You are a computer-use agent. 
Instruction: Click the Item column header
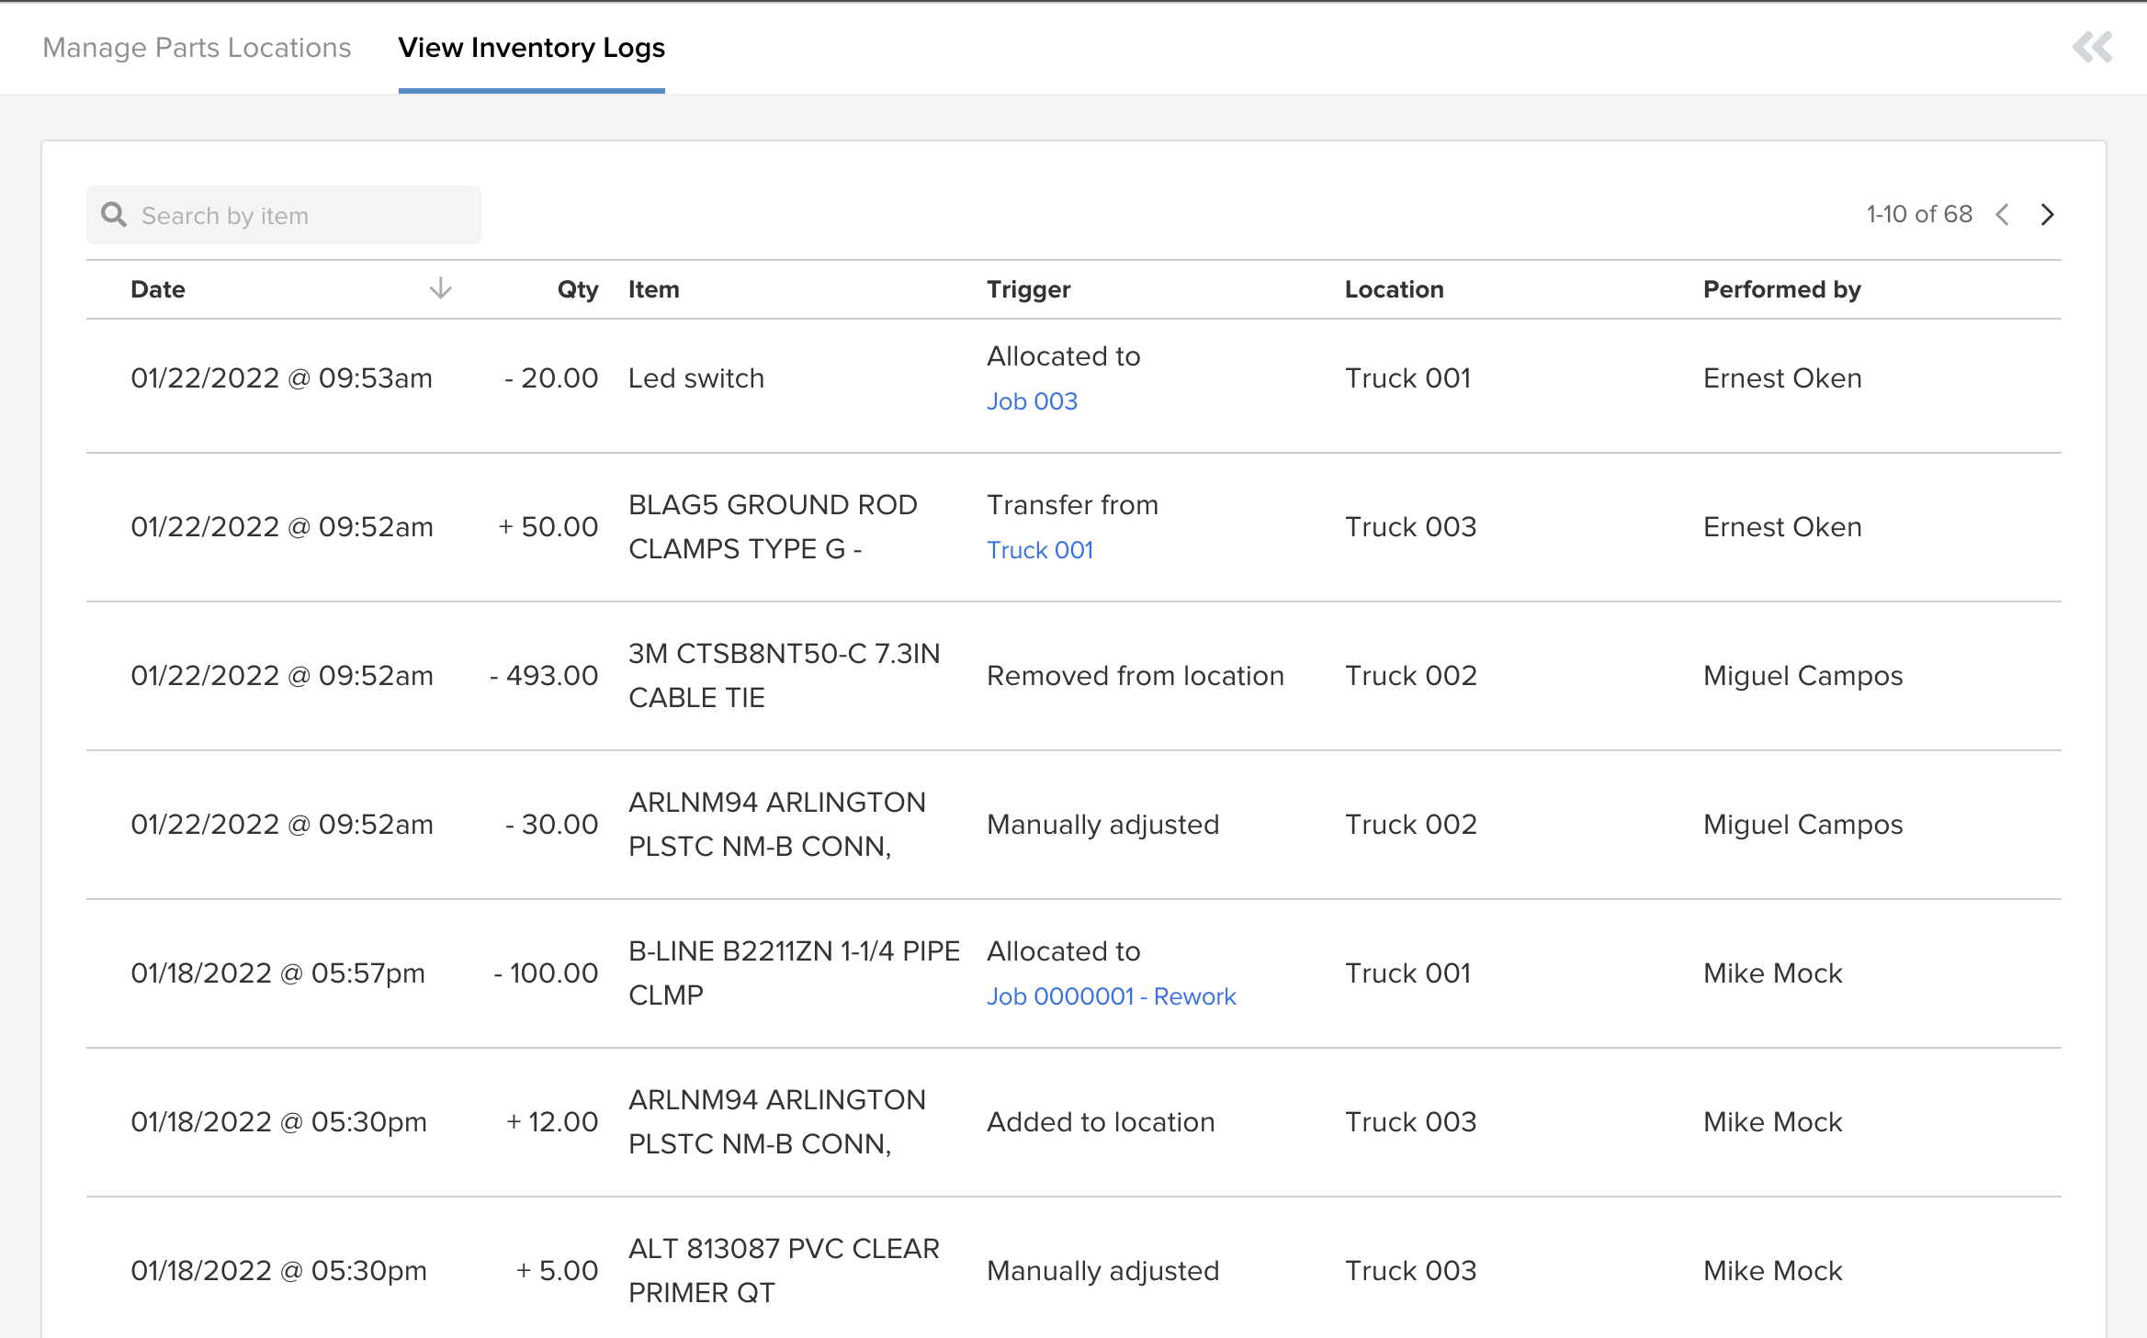click(x=653, y=289)
